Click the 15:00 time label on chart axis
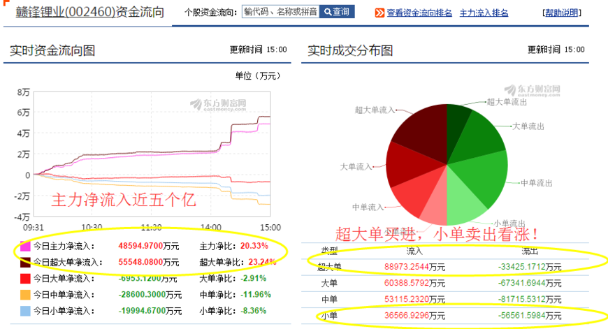The width and height of the screenshot is (608, 329). coord(270,228)
